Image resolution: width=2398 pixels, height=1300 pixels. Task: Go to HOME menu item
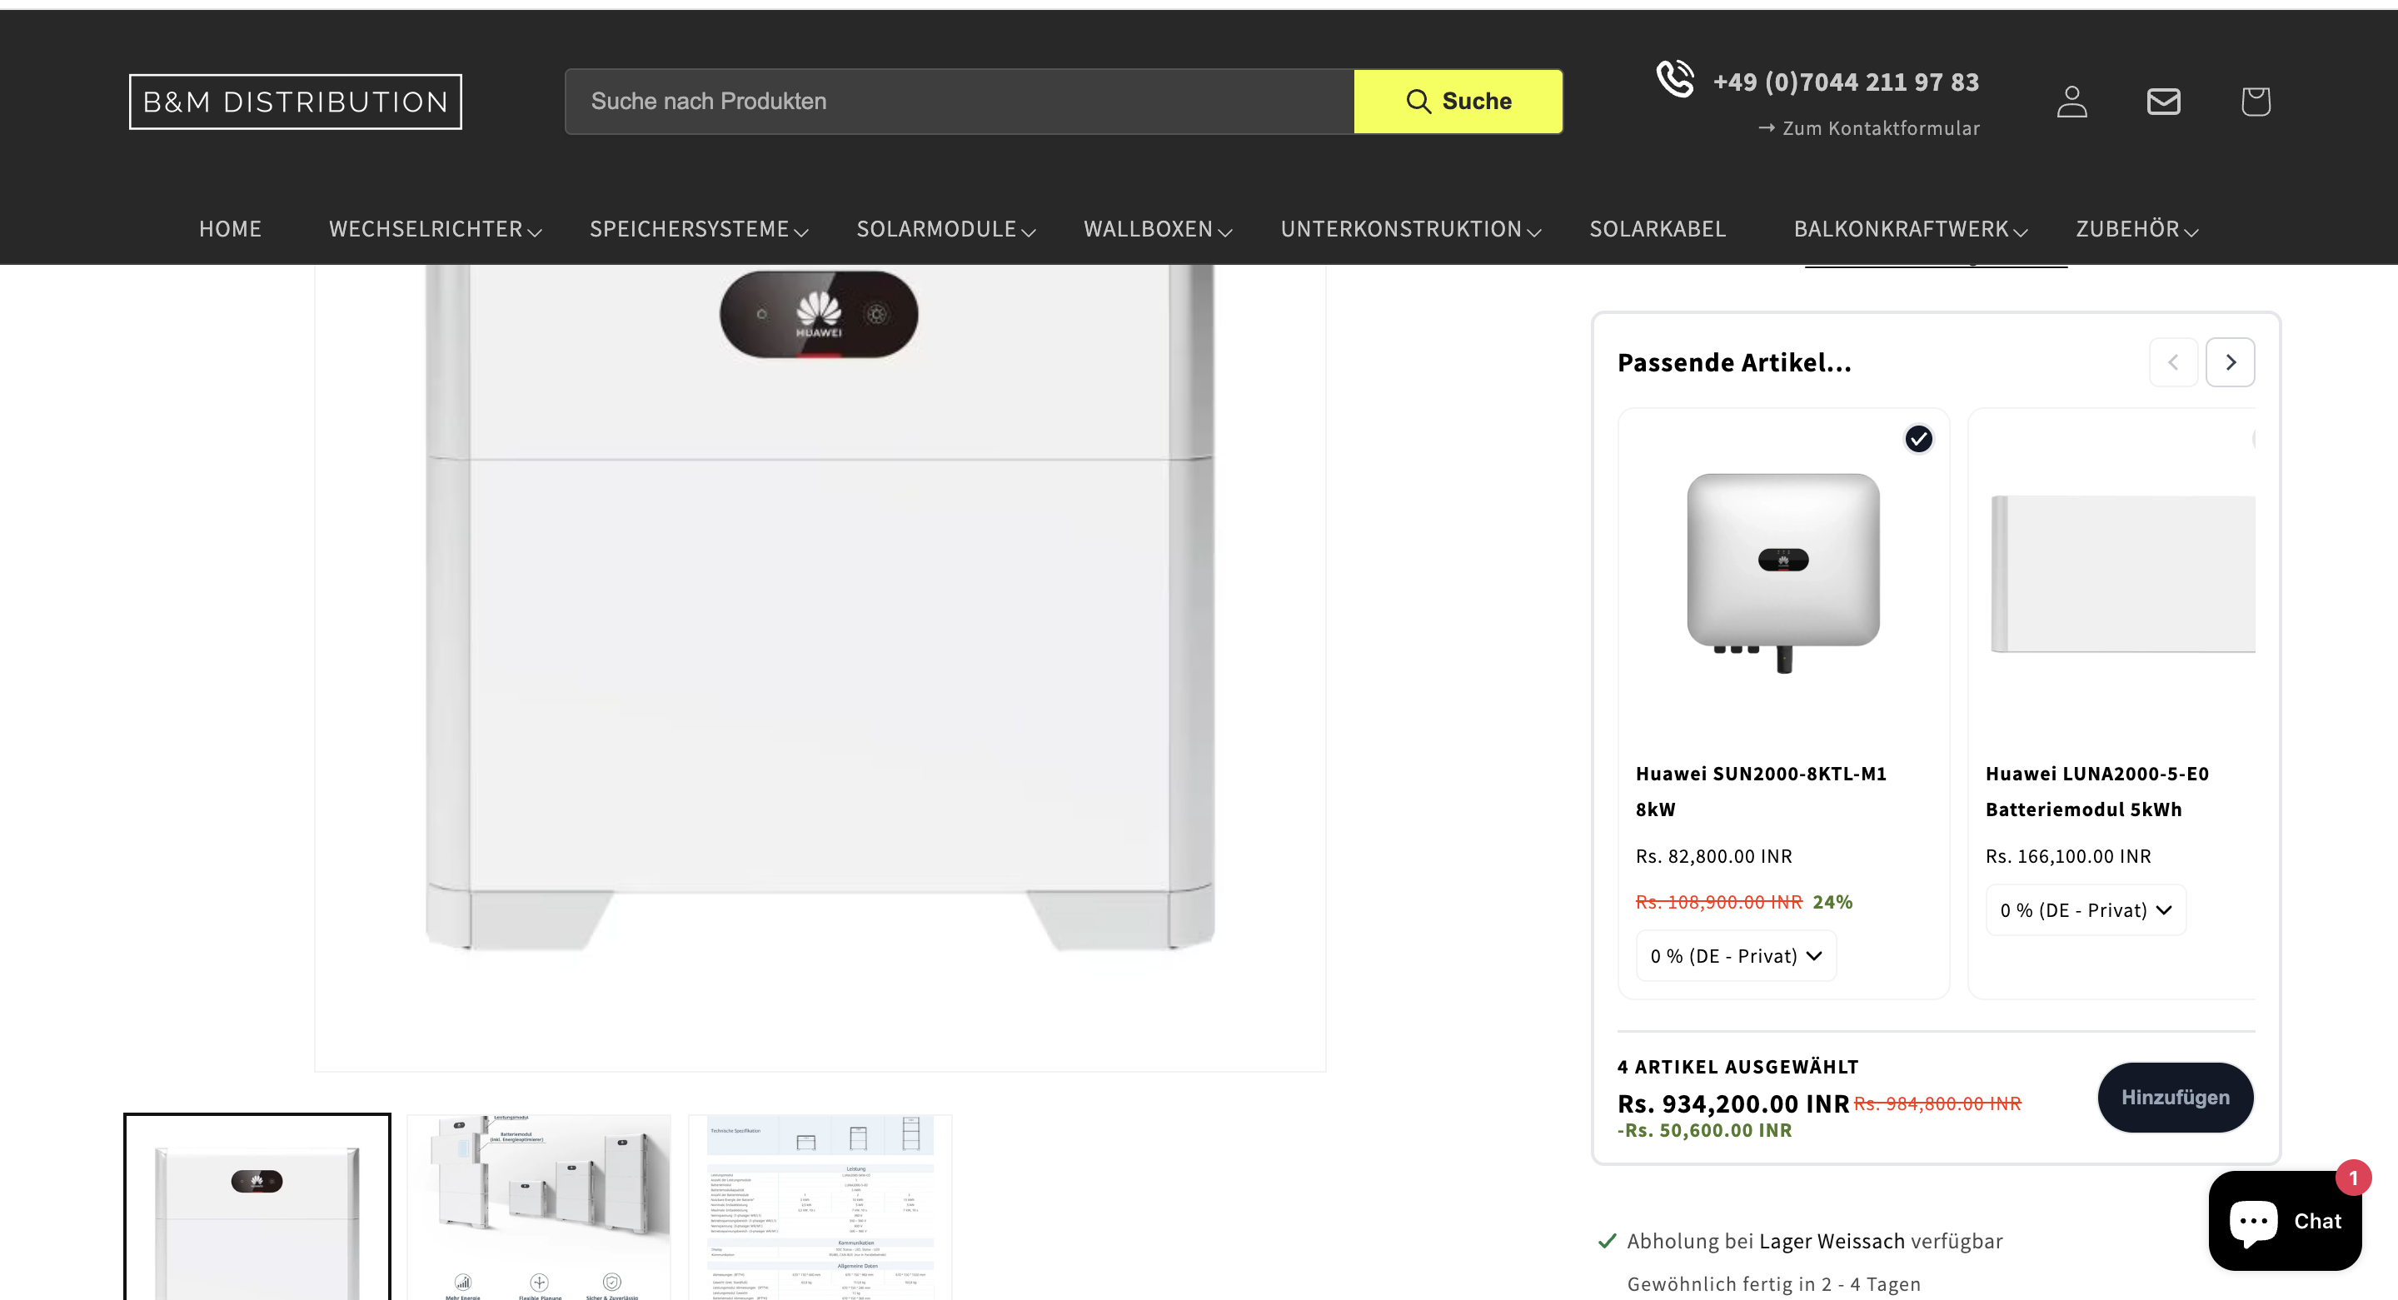(230, 229)
